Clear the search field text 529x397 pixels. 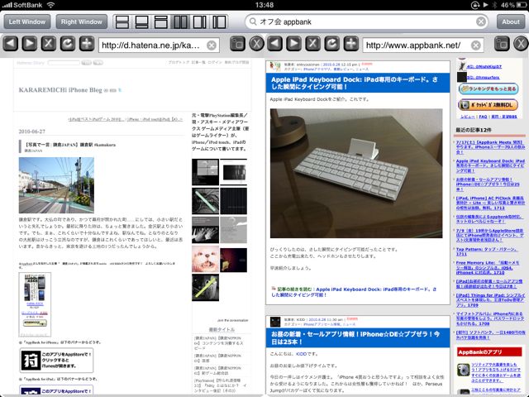click(x=481, y=22)
